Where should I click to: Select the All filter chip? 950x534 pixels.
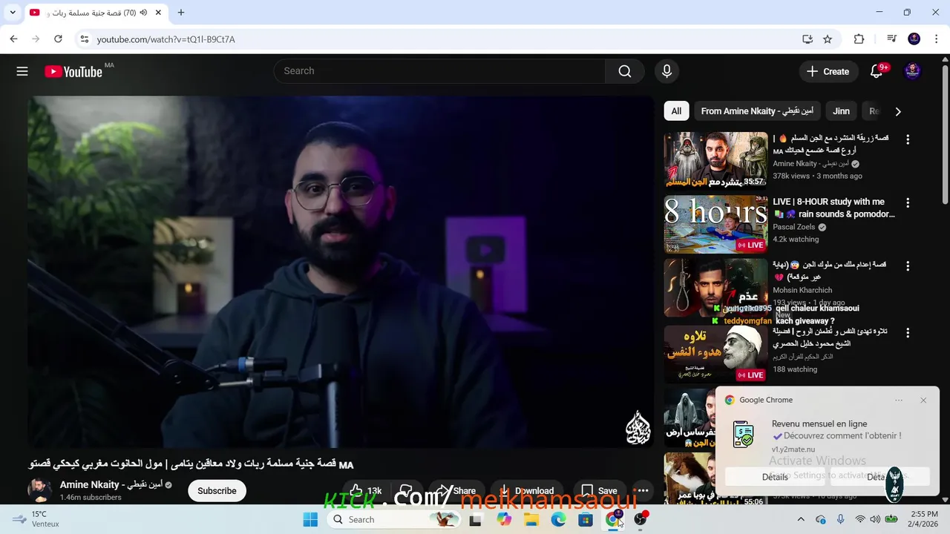[x=676, y=111]
